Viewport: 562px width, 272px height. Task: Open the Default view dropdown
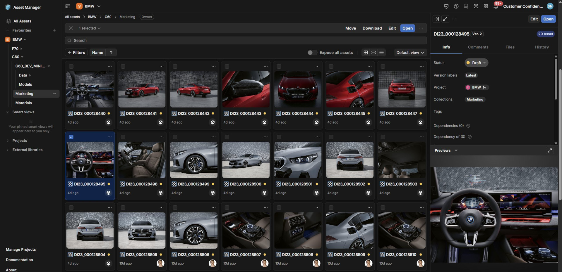point(410,53)
